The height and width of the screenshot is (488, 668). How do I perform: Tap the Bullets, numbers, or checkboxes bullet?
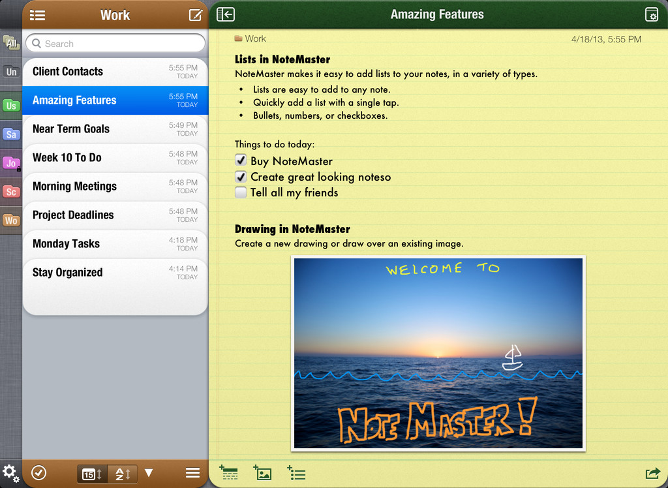click(x=320, y=115)
